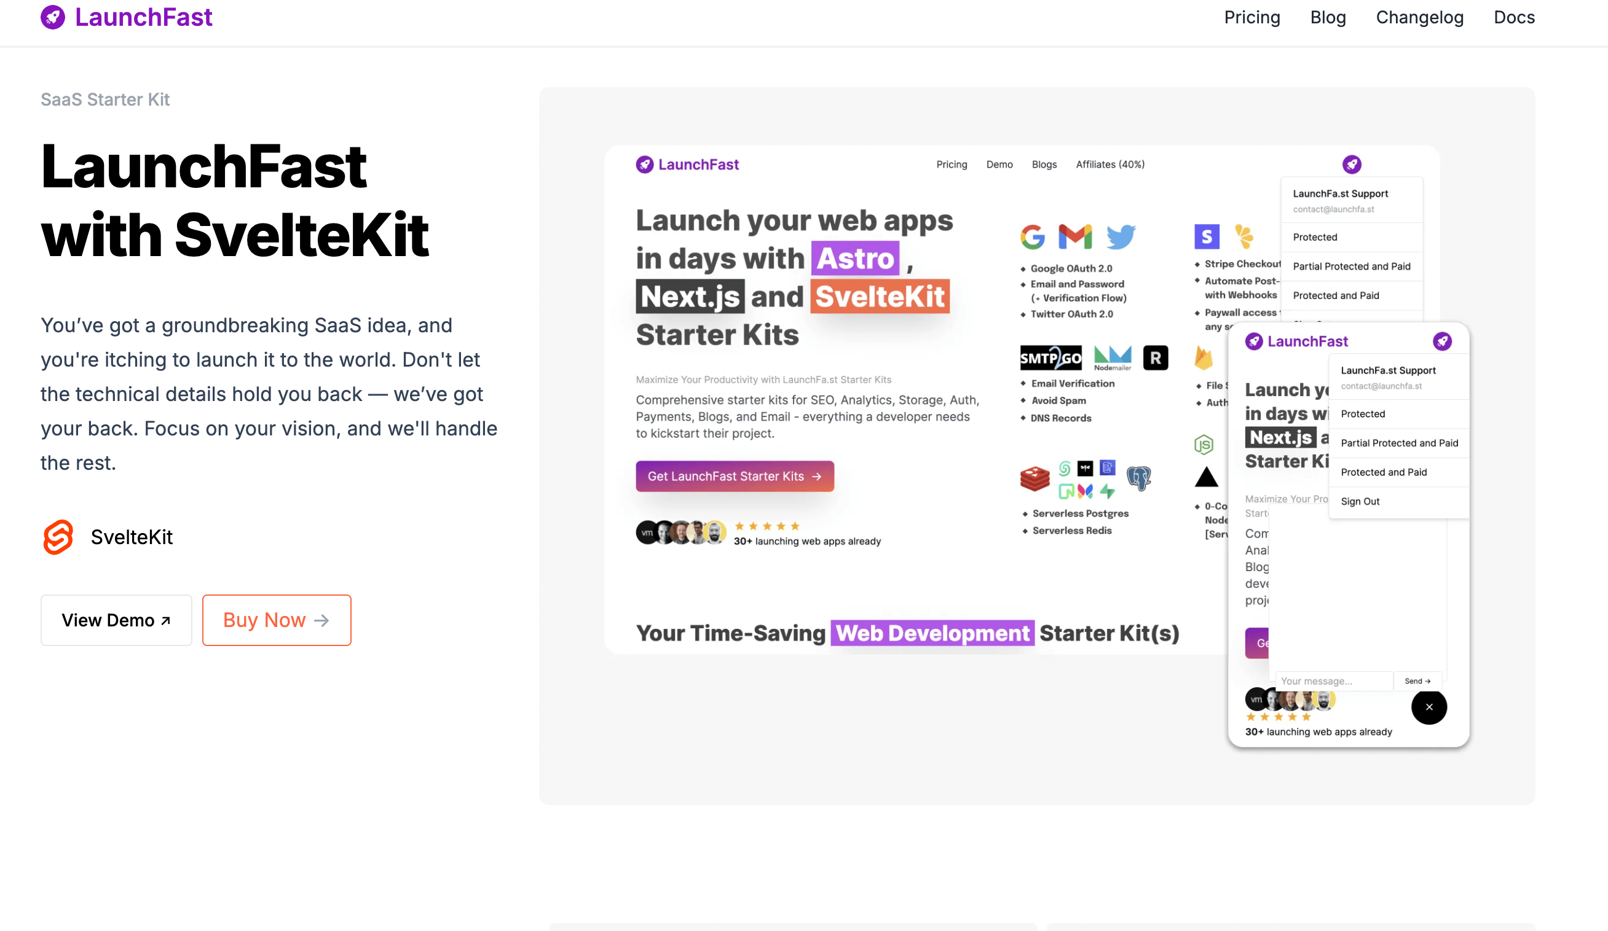This screenshot has height=931, width=1608.
Task: Click 'DNS Records' feature text
Action: [x=1060, y=418]
